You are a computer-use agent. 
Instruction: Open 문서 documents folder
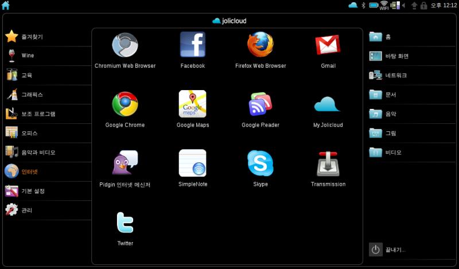(x=411, y=95)
